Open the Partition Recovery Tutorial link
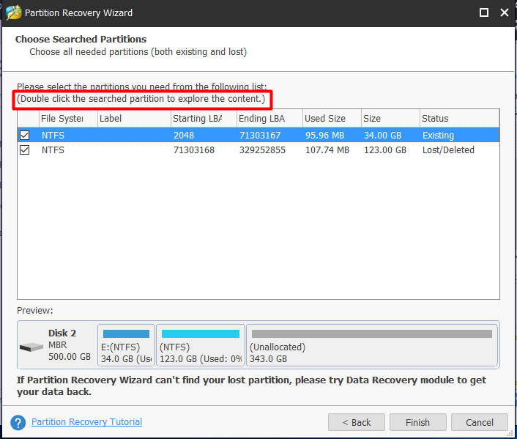Image resolution: width=517 pixels, height=439 pixels. click(86, 422)
